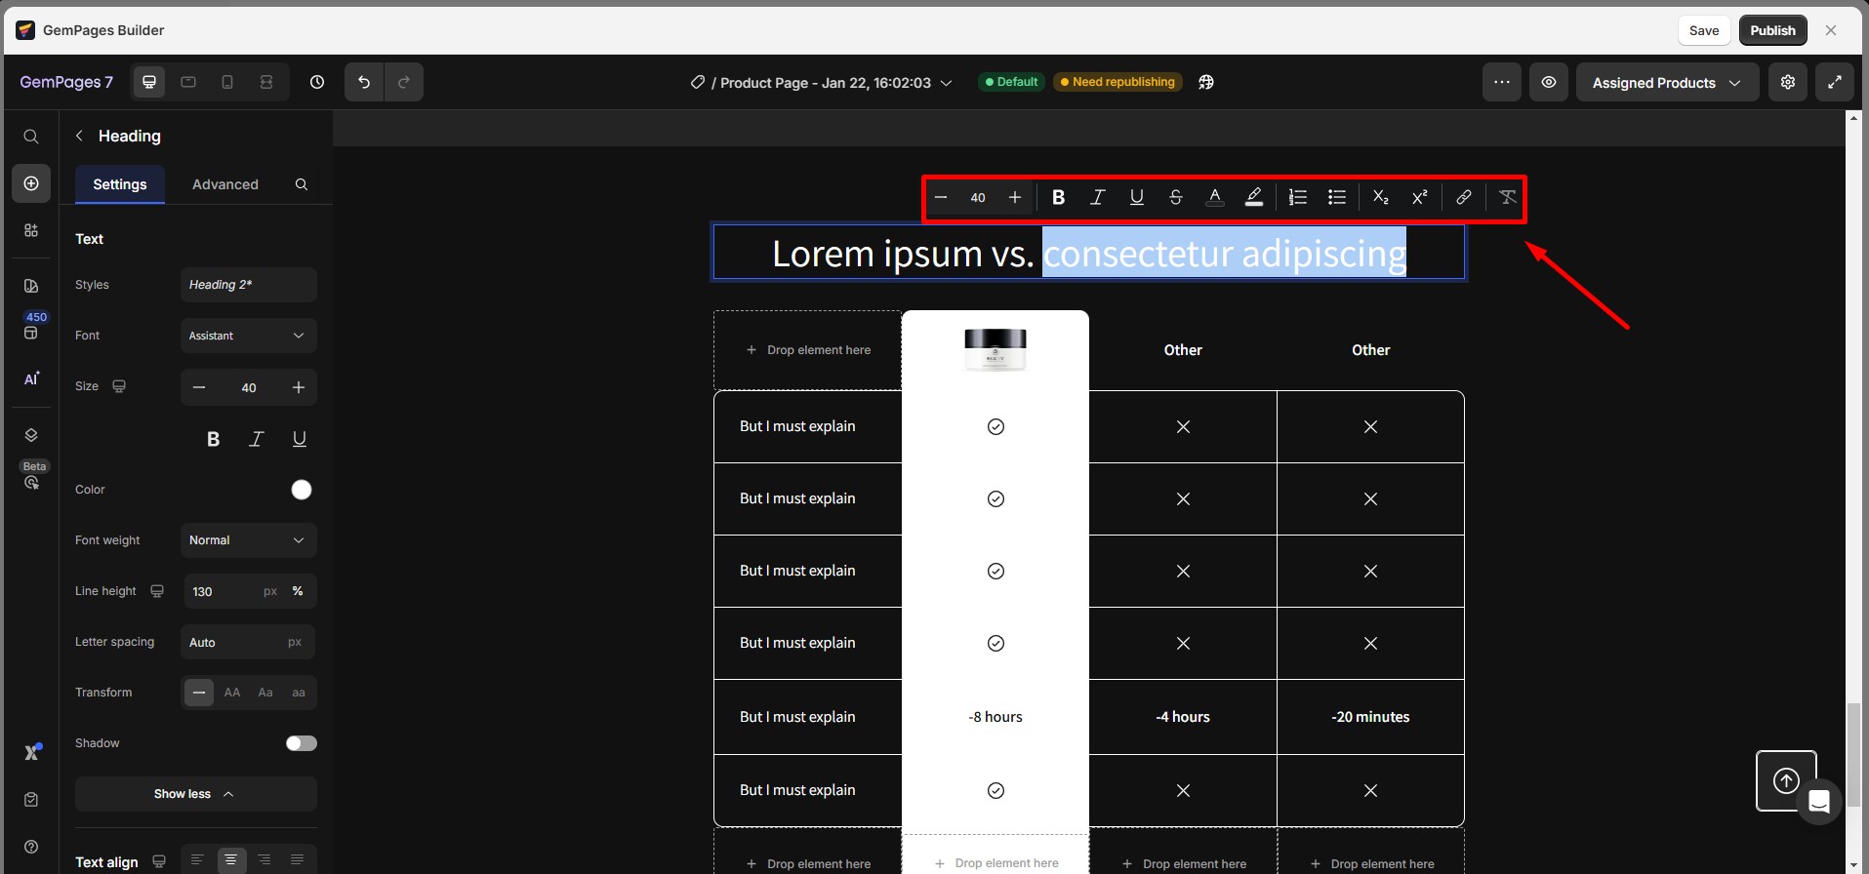
Task: Insert a numbered list from toolbar
Action: 1297,198
